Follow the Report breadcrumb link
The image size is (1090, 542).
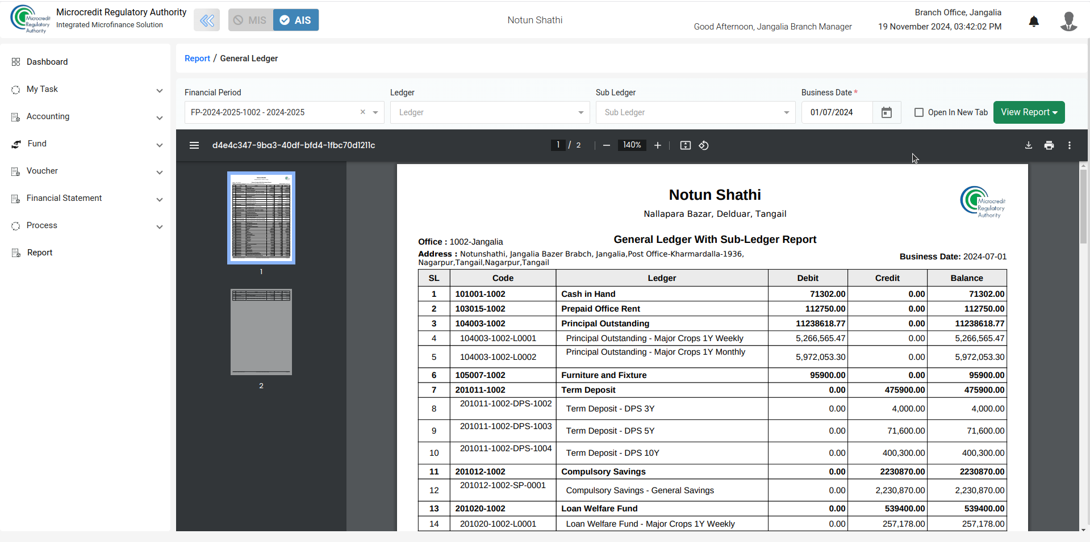(x=197, y=58)
